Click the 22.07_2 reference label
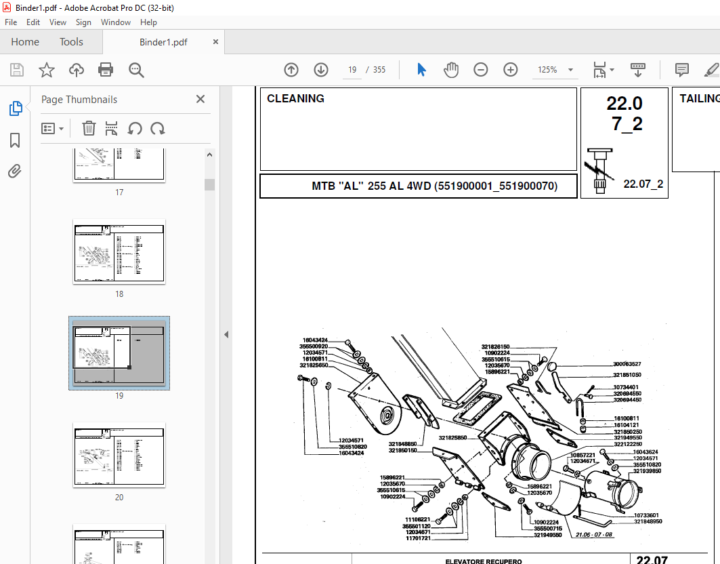Screen dimensions: 720x564 tap(643, 184)
